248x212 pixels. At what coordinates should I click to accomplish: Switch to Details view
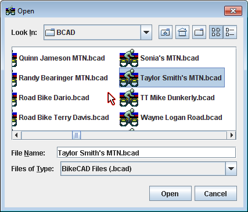230,32
